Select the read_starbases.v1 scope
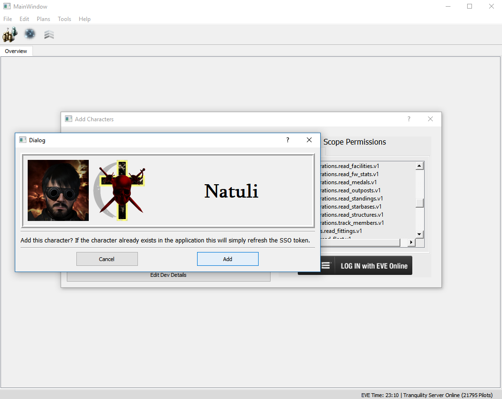This screenshot has height=399, width=502. [351, 207]
